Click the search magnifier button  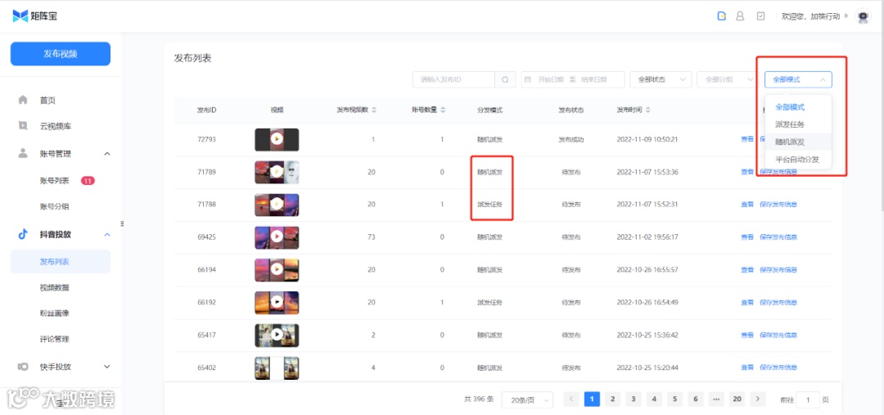(x=505, y=79)
